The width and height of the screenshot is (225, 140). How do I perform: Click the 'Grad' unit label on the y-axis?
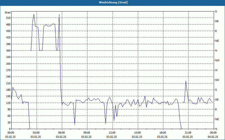[8, 13]
